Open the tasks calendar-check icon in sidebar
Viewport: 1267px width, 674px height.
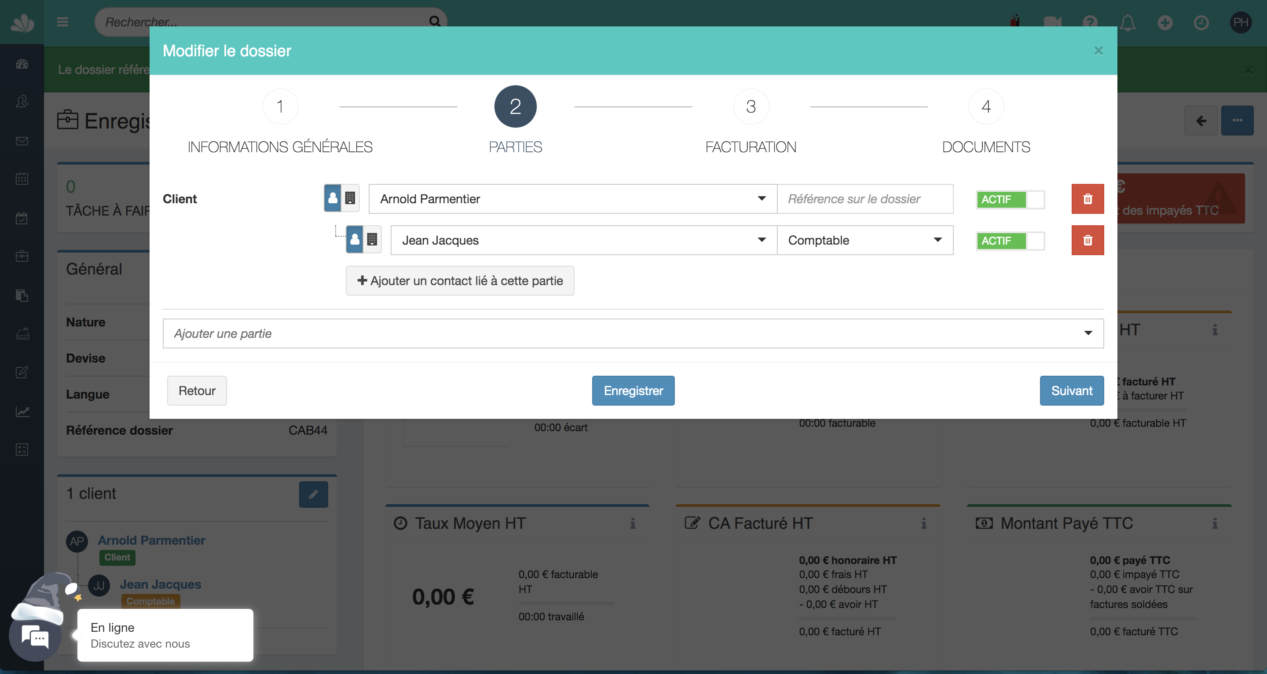(x=22, y=218)
